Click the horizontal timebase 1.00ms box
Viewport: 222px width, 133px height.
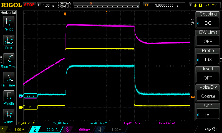point(47,5)
